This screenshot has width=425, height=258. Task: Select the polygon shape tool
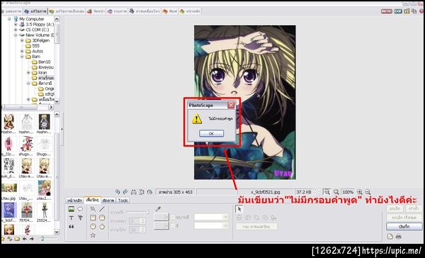point(102,227)
